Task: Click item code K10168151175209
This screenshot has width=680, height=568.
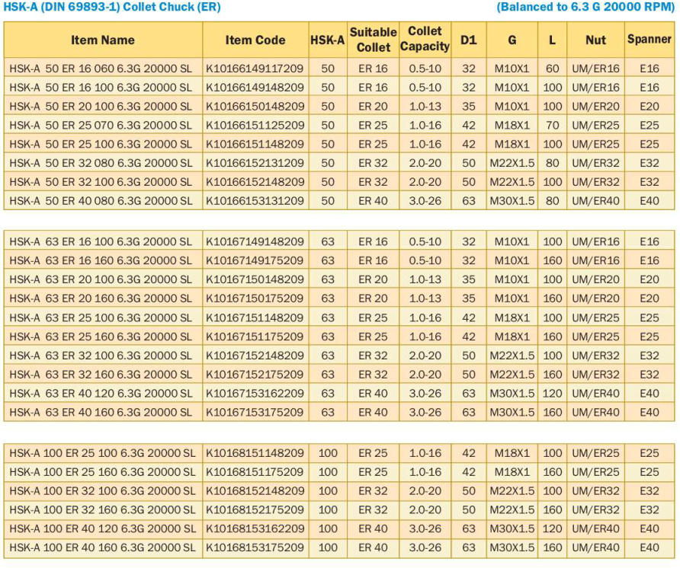Action: pyautogui.click(x=255, y=472)
